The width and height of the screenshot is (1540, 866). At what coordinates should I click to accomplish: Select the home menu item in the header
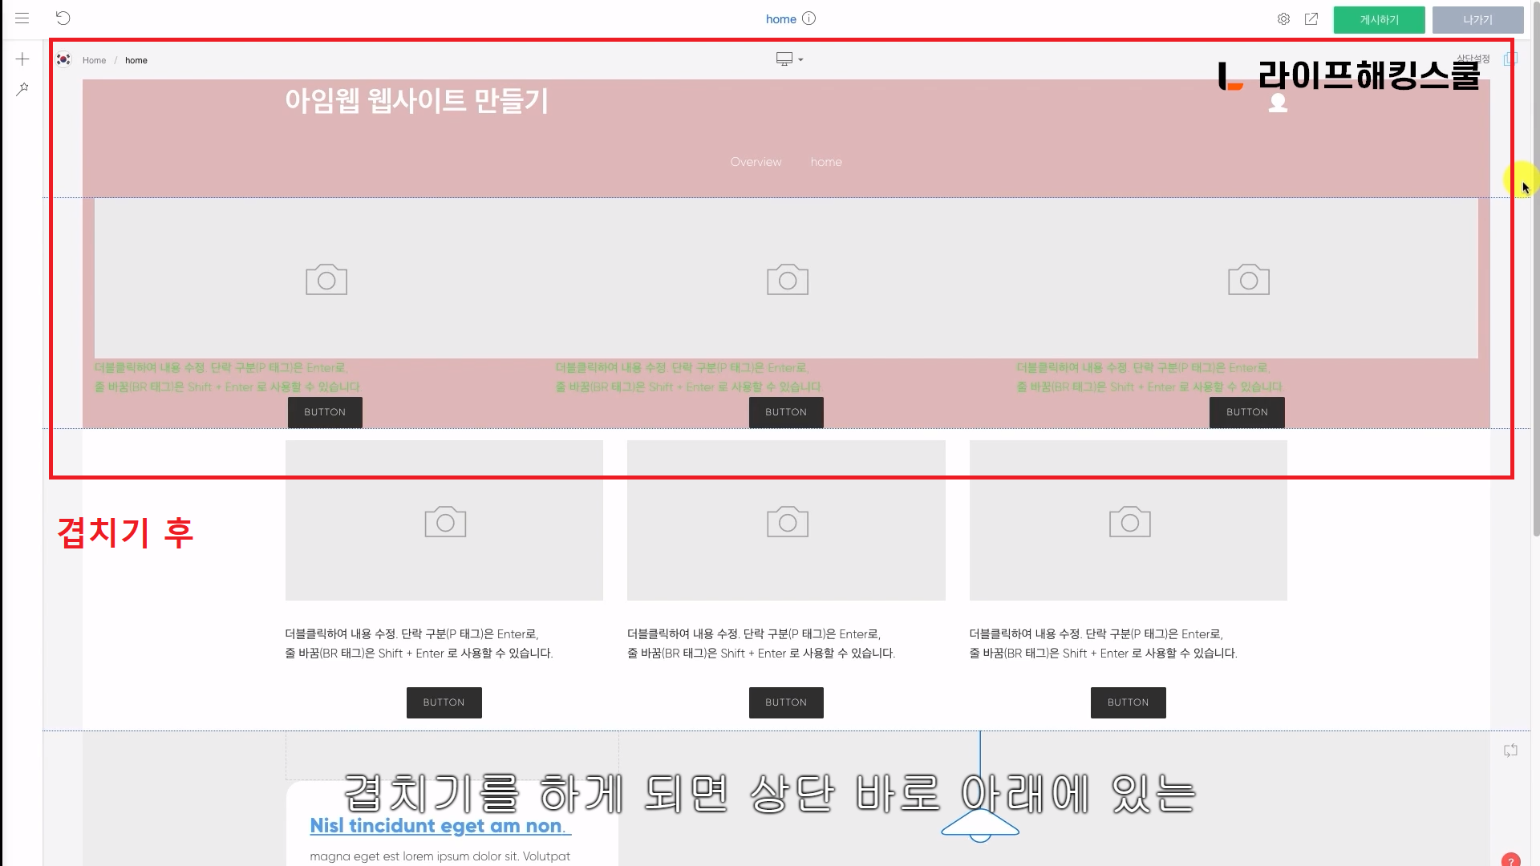(826, 162)
